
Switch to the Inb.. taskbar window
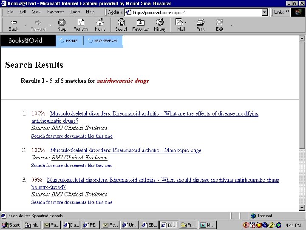click(x=32, y=225)
